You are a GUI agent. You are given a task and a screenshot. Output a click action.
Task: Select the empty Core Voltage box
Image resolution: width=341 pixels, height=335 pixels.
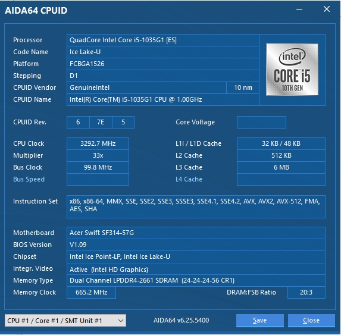[x=261, y=122]
